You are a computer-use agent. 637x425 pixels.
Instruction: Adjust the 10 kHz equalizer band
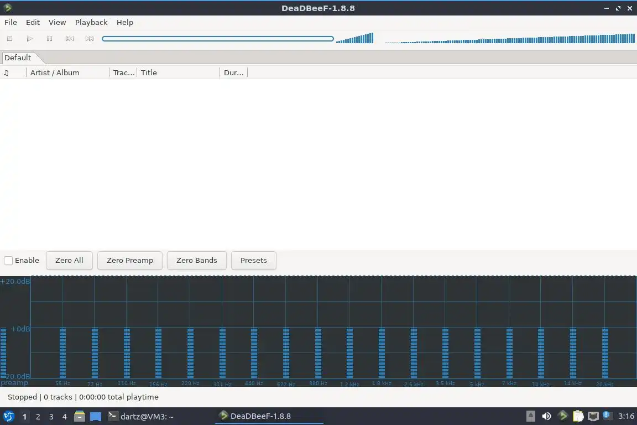click(x=541, y=353)
